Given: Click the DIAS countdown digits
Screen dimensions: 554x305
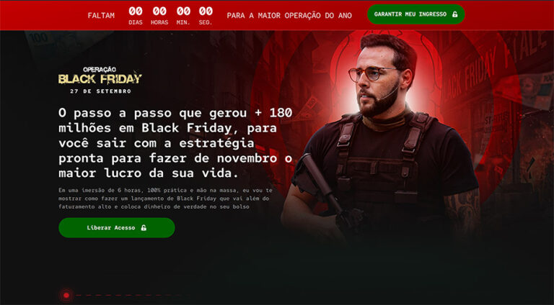Looking at the screenshot, I should pyautogui.click(x=136, y=12).
